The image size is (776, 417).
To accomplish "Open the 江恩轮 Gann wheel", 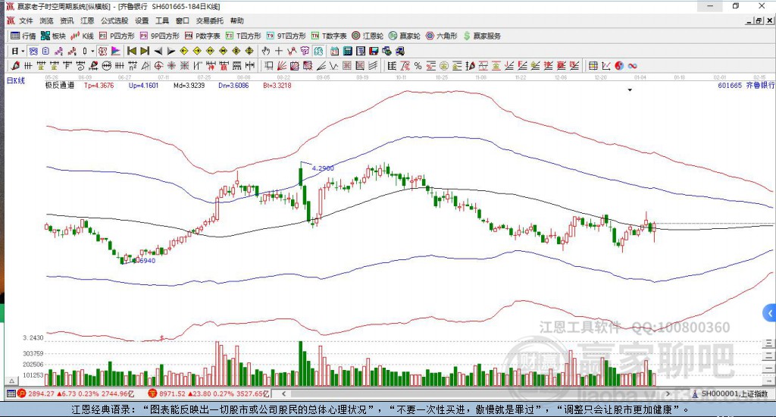I will (368, 36).
